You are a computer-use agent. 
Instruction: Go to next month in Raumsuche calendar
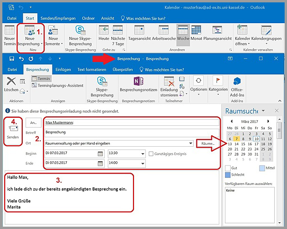point(269,122)
